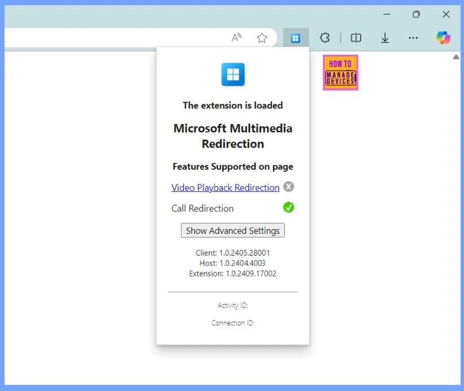Click the gray X status icon beside Video Playback Redirection
This screenshot has width=464, height=391.
tap(289, 187)
